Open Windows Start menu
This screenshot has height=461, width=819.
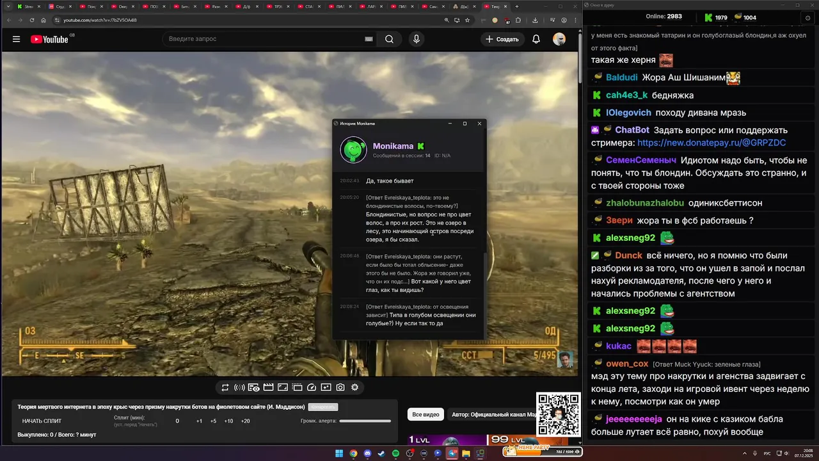pyautogui.click(x=339, y=453)
